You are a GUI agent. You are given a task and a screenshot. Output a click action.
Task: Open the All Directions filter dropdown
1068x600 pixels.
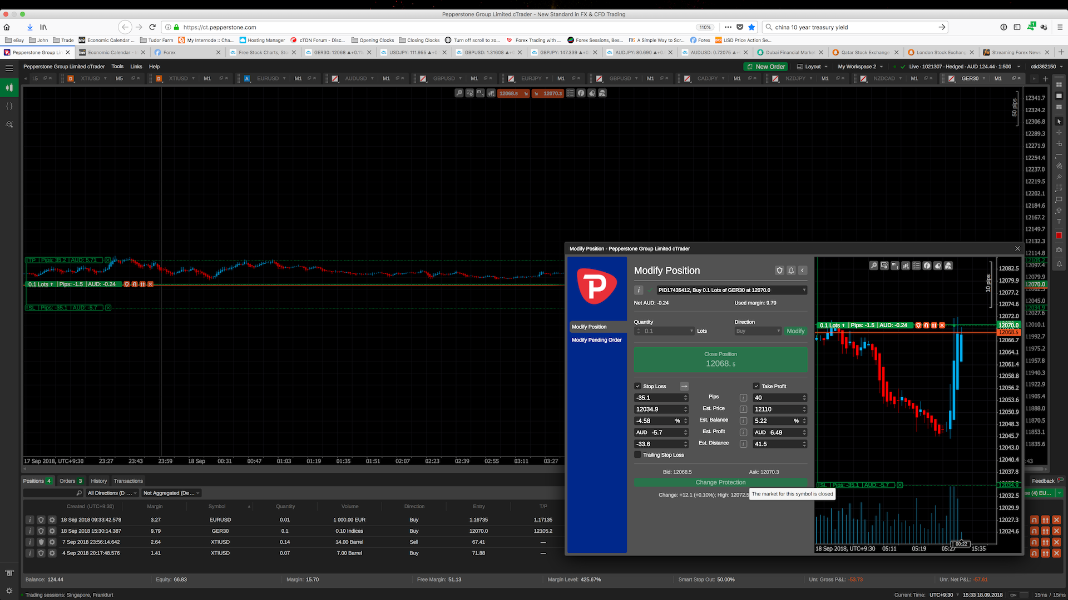coord(112,493)
